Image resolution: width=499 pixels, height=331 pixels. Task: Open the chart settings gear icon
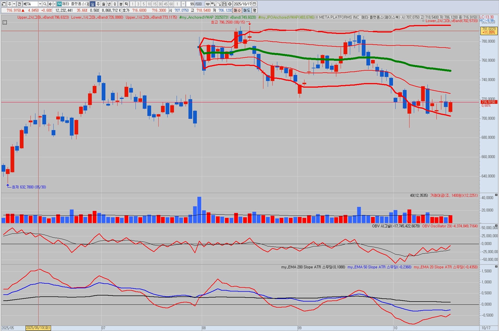(230, 4)
